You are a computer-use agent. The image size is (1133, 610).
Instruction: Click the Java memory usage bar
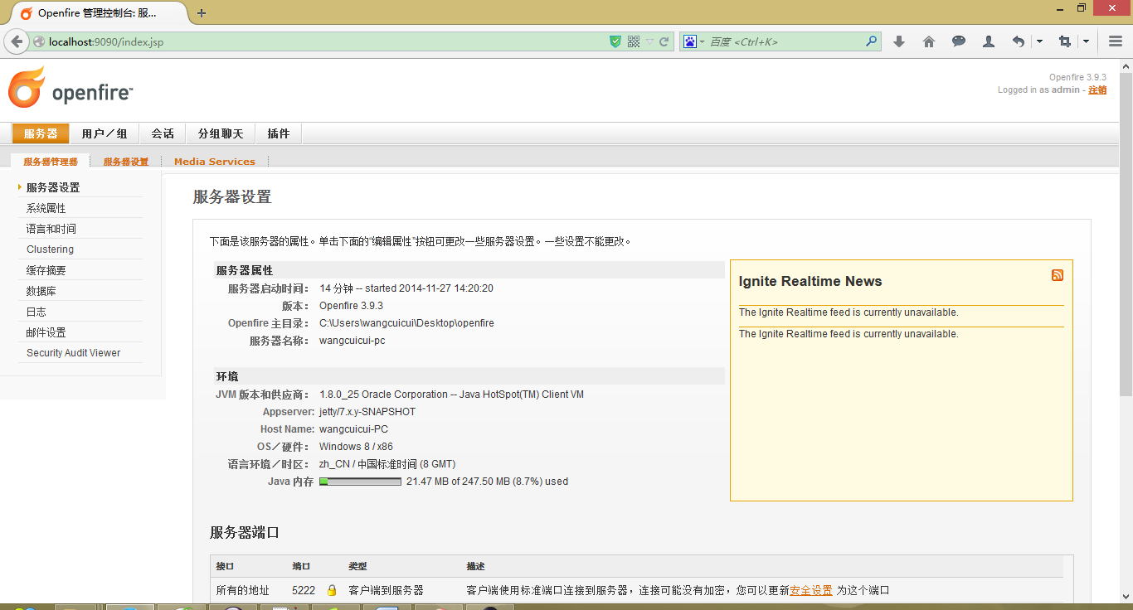[x=361, y=482]
